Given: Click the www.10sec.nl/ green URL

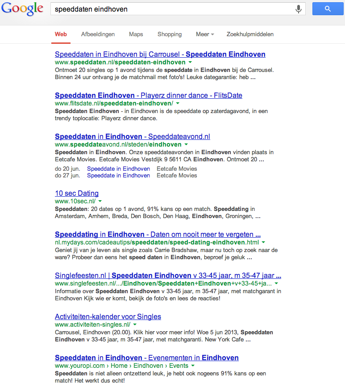Looking at the screenshot, I should click(75, 201).
